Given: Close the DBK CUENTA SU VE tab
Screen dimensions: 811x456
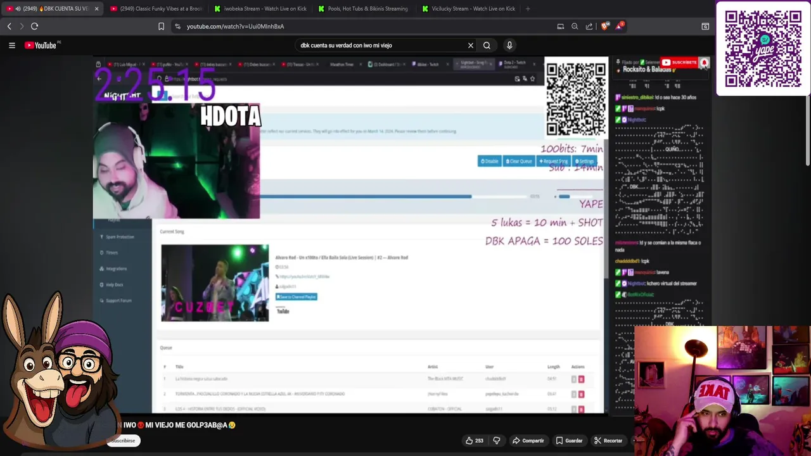Looking at the screenshot, I should tap(96, 9).
